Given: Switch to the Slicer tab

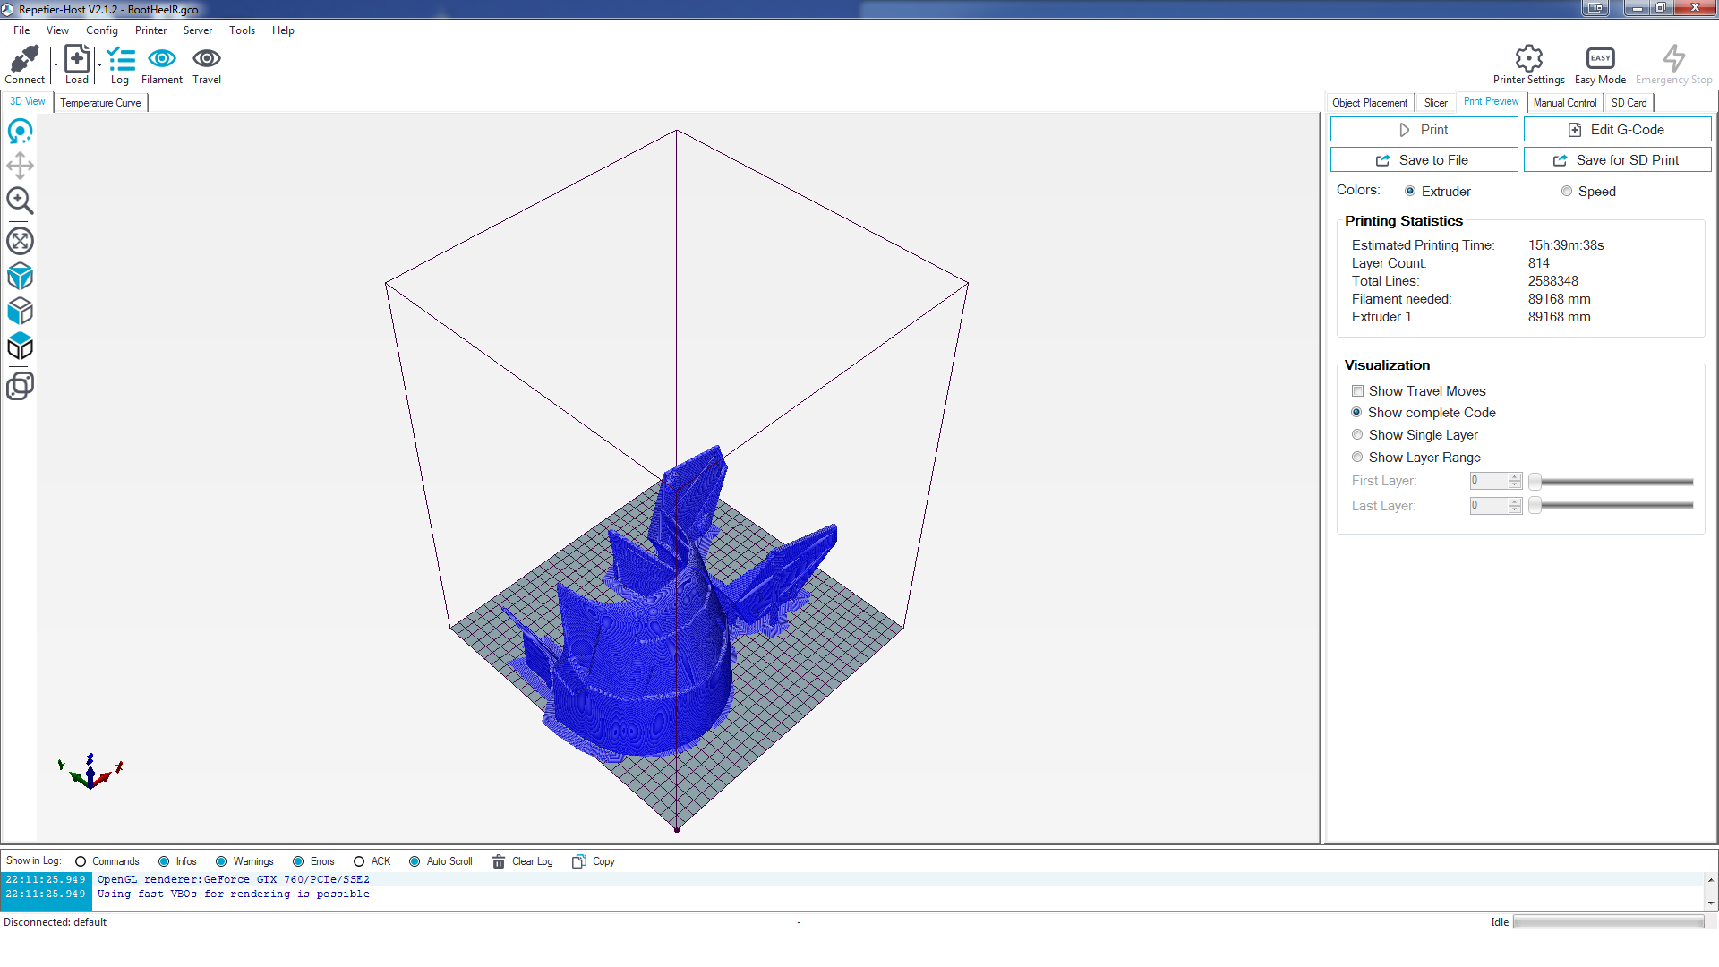Looking at the screenshot, I should [1435, 103].
